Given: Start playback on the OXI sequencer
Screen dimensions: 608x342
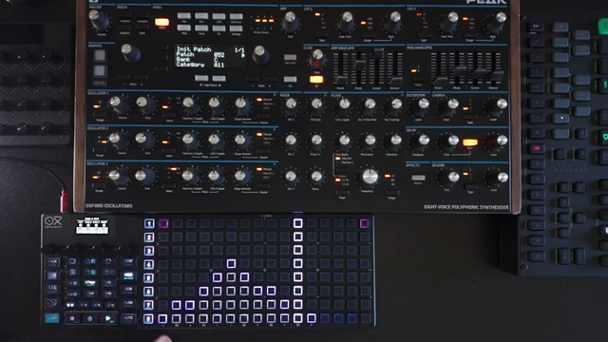Looking at the screenshot, I should [108, 319].
